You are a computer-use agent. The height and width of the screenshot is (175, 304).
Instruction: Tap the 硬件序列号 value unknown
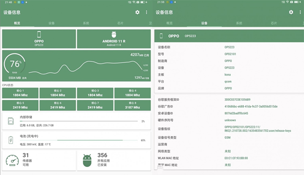point(230,120)
